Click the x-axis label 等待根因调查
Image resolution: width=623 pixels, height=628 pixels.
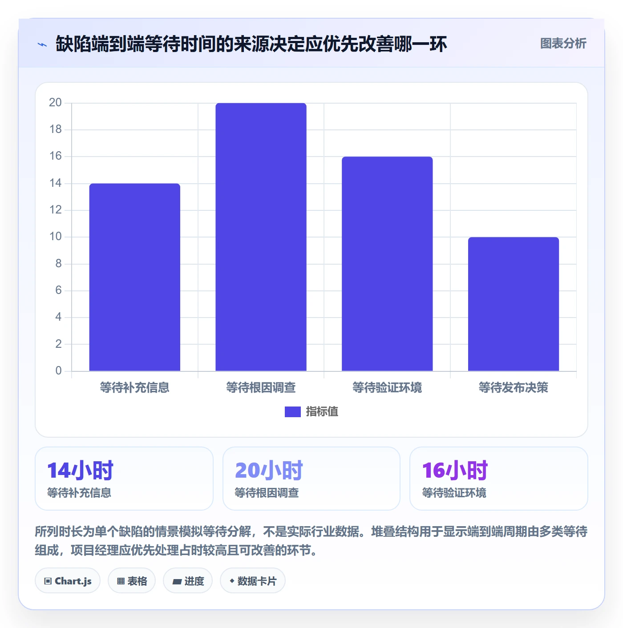(x=261, y=388)
